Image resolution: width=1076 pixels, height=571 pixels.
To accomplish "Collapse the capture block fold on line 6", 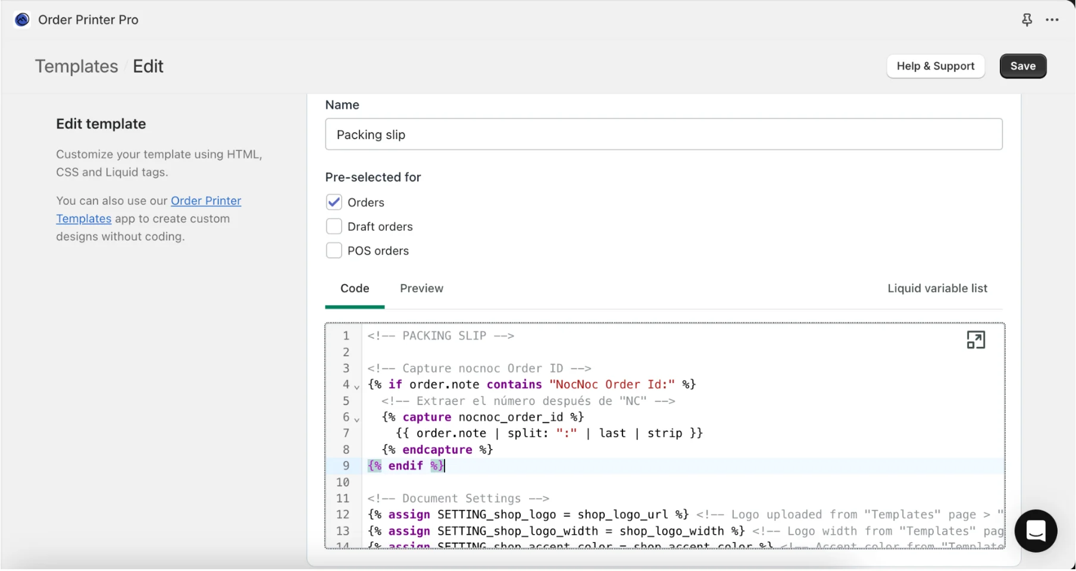I will pos(357,419).
